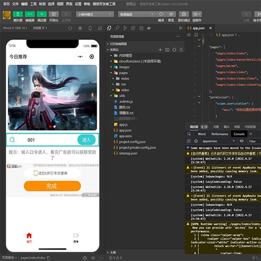Toggle the 模拟器 simulator panel button
This screenshot has height=261, width=261.
click(x=18, y=14)
